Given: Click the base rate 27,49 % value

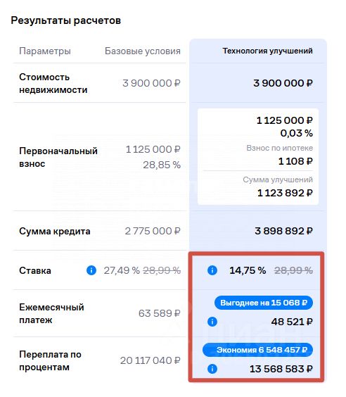Looking at the screenshot, I should (122, 271).
